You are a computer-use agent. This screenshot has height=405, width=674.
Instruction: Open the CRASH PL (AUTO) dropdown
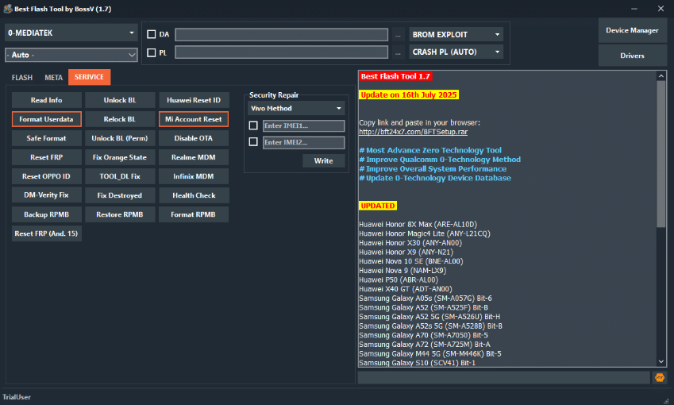point(456,52)
